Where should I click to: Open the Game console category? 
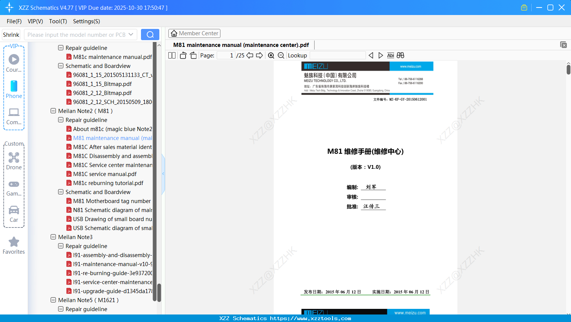point(14,188)
